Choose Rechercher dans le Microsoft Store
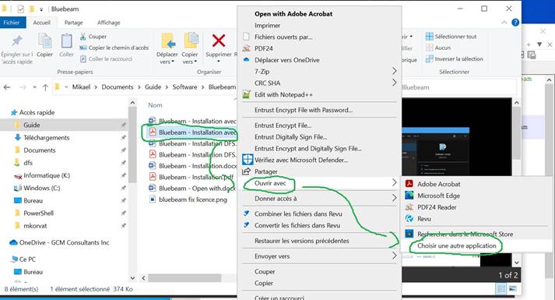 [465, 234]
